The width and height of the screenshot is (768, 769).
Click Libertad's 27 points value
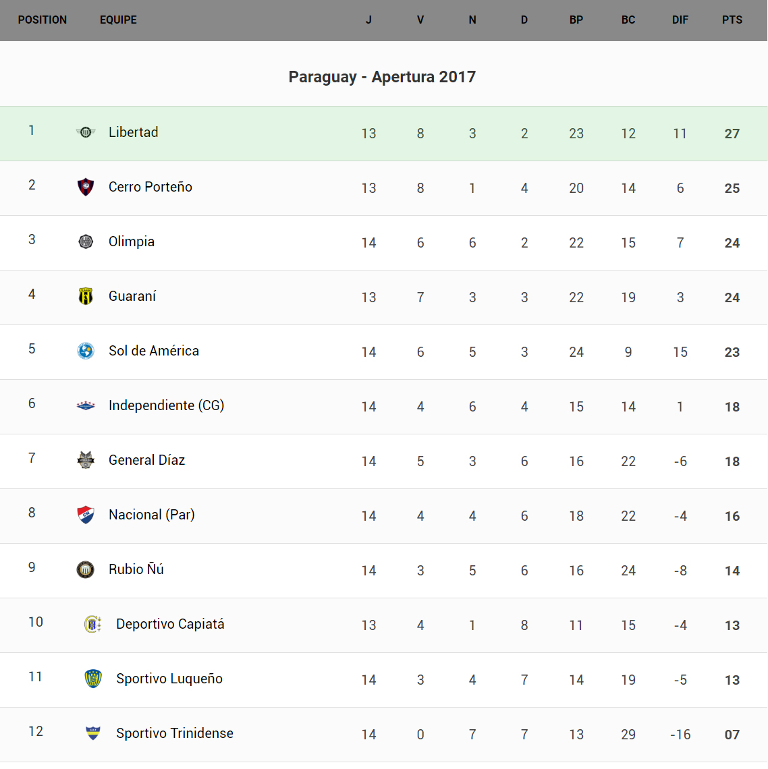pyautogui.click(x=732, y=134)
